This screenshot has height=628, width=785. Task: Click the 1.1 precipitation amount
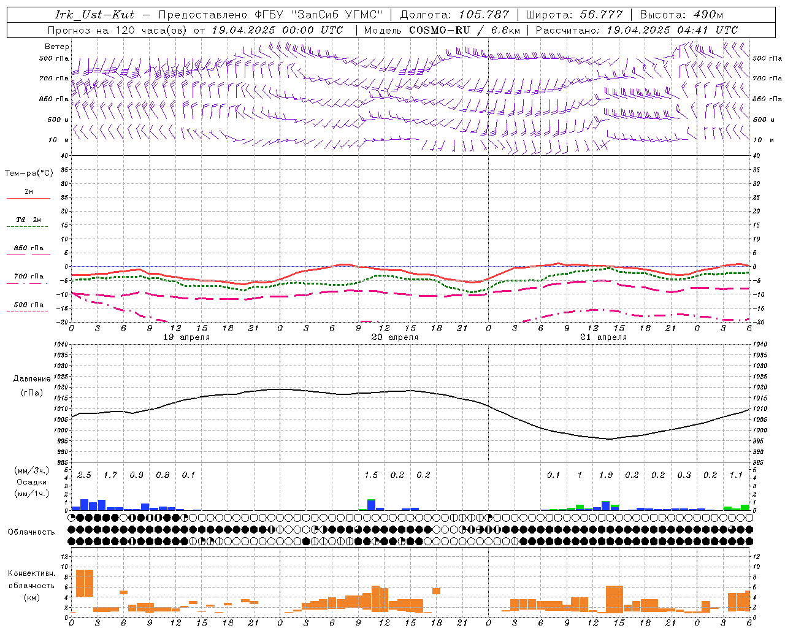[x=736, y=475]
